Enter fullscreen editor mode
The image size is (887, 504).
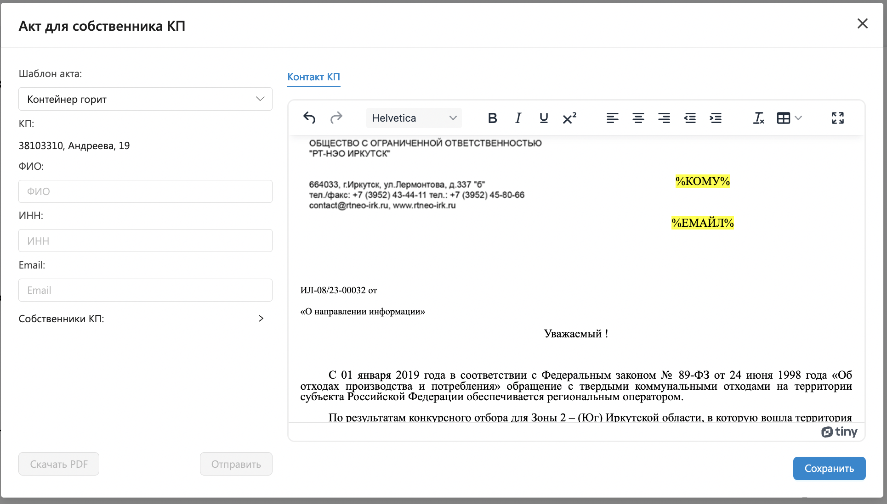[x=837, y=118]
